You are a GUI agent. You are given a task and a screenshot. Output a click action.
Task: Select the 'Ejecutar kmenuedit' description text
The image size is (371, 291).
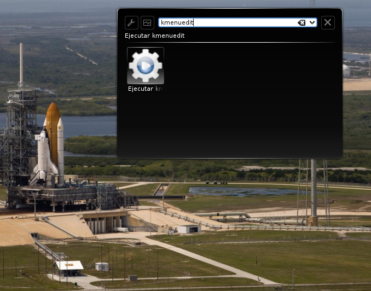[154, 36]
